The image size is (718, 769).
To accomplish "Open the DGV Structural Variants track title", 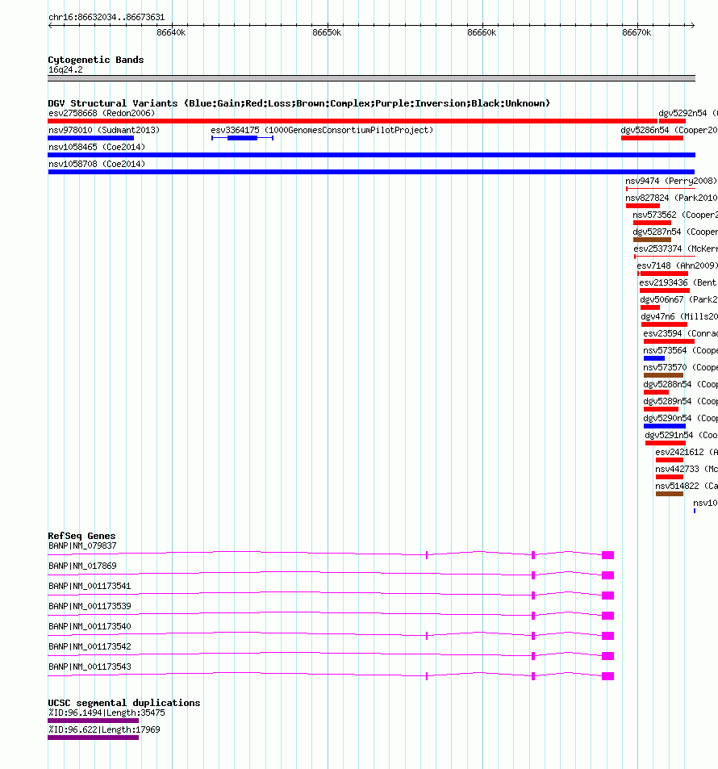I will pos(298,103).
